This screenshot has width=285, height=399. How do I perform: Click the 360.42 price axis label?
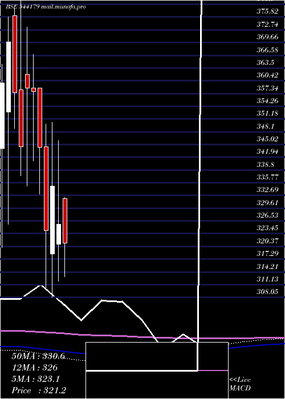click(x=267, y=75)
